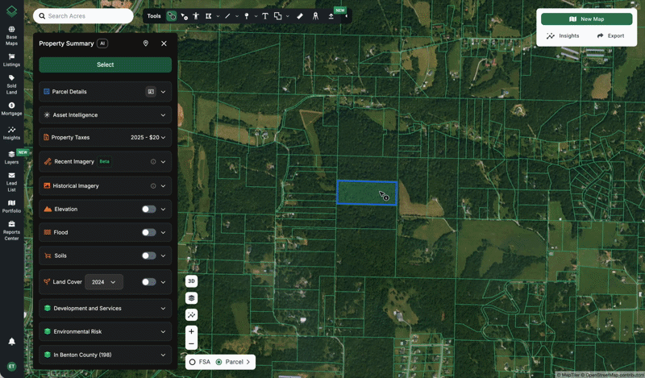This screenshot has width=645, height=378.
Task: Toggle the Soils layer switch
Action: click(148, 256)
